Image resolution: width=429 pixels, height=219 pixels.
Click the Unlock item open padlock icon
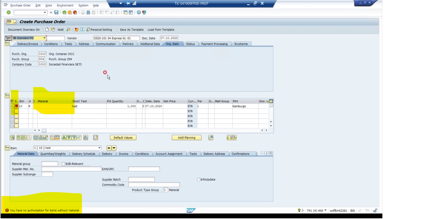click(x=45, y=138)
